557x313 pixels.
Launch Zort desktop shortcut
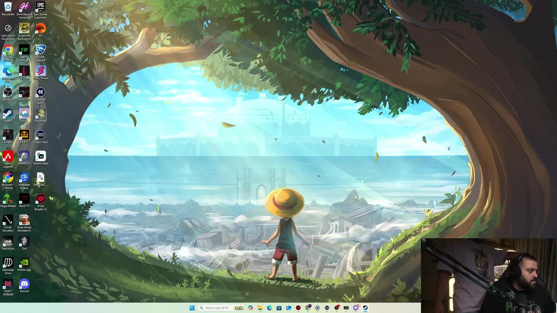click(x=24, y=243)
